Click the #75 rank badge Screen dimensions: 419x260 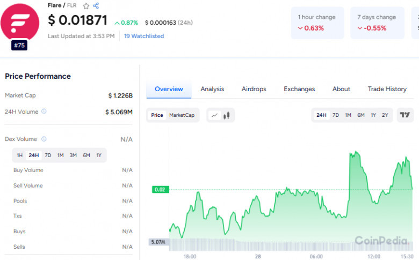tap(19, 46)
